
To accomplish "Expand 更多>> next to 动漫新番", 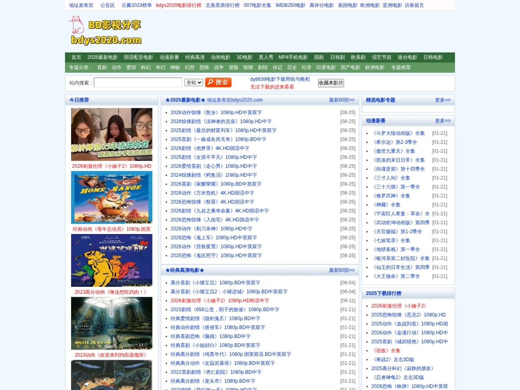I will tap(443, 121).
